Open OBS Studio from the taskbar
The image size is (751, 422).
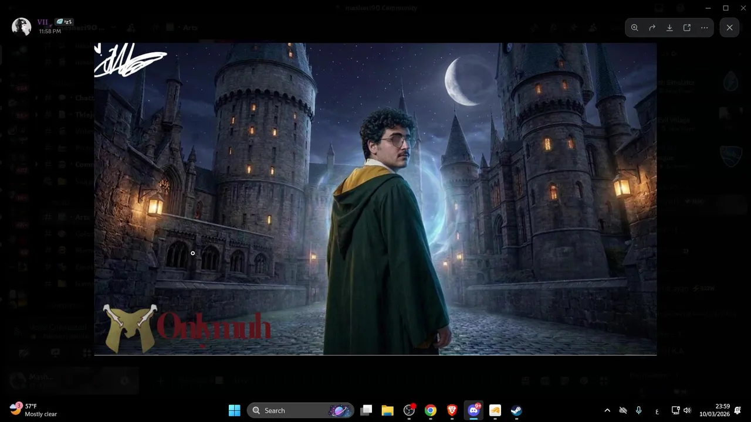(409, 410)
